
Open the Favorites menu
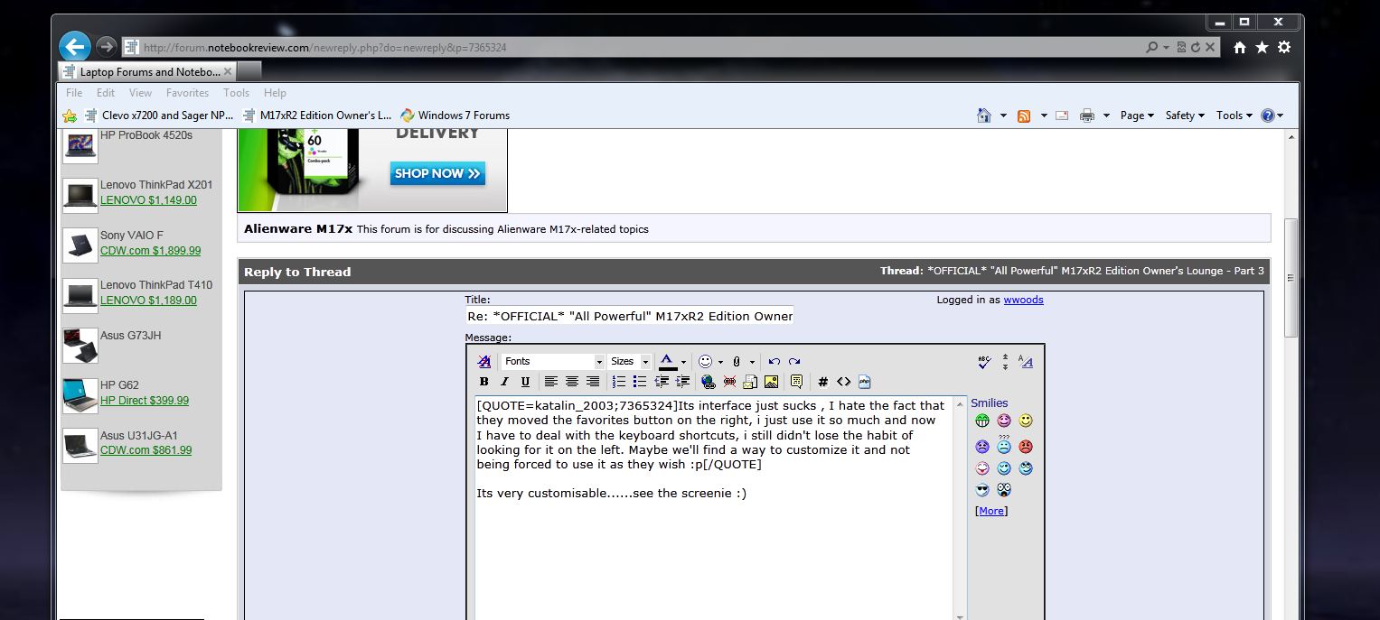pos(187,93)
